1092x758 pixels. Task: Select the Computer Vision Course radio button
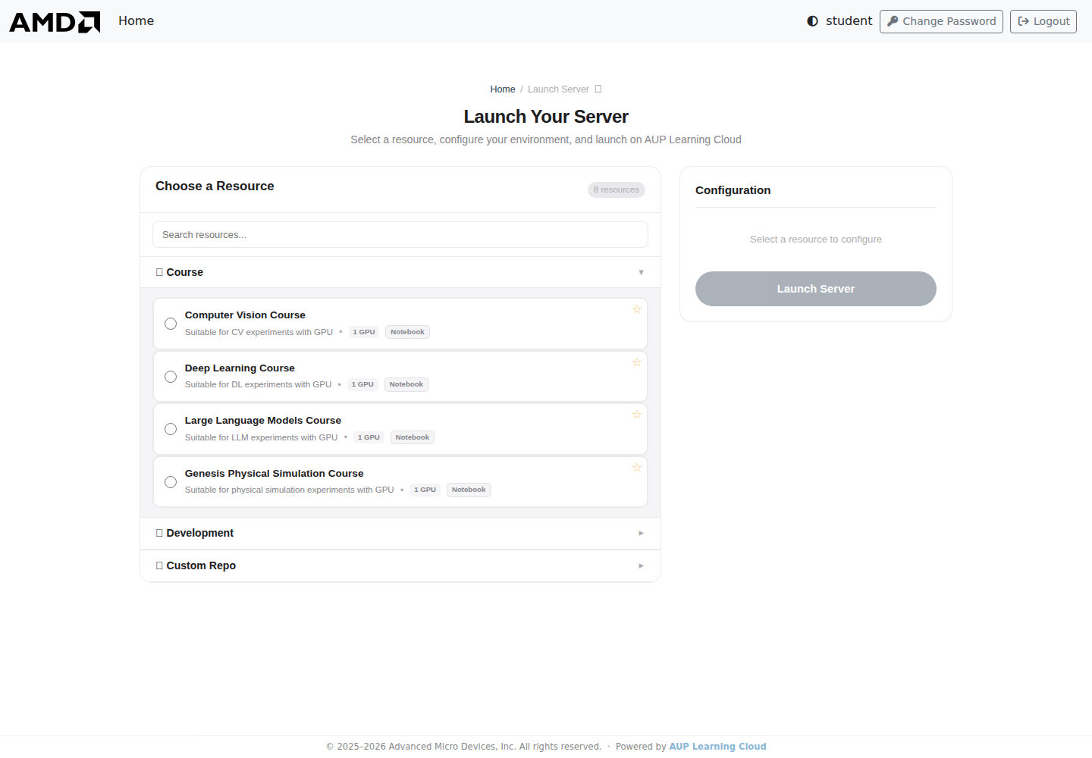tap(171, 324)
